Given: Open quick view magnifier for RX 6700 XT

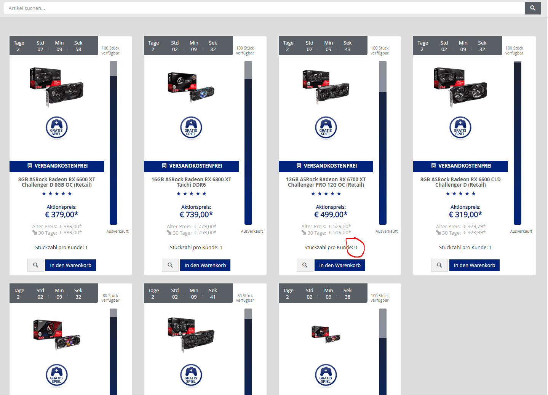Looking at the screenshot, I should 305,265.
